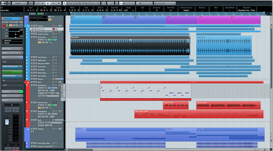The image size is (273, 151).
Task: Click the EnvelopeShaper strip module
Action: (12, 76)
